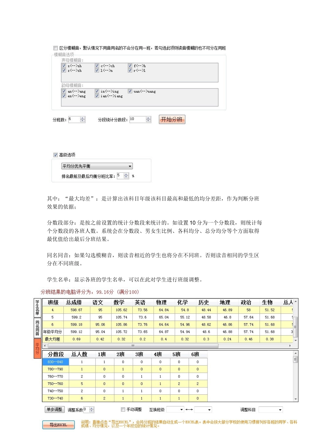Viewport: 309px width, 437px height.
Task: Toggle the s<-->sh fuzzy sound checkbox
Action: pyautogui.click(x=64, y=66)
